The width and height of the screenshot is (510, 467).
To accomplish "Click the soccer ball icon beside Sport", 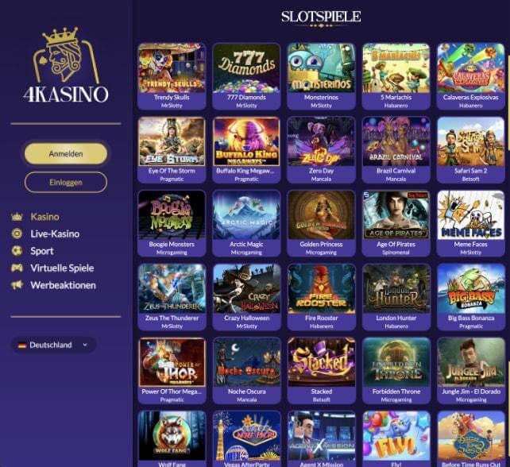I will (17, 251).
